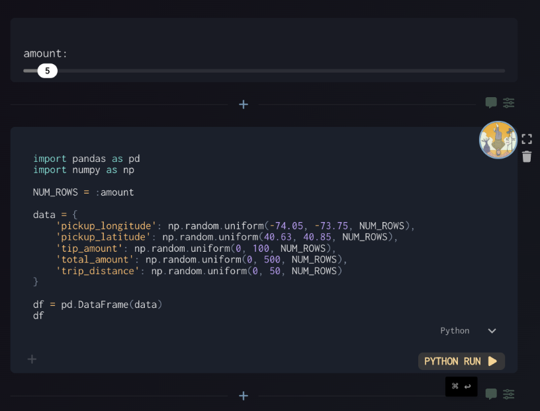
Task: Delete the code cell with trash icon
Action: tap(527, 157)
